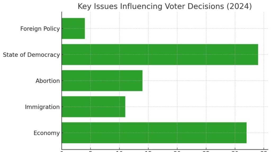Image resolution: width=271 pixels, height=152 pixels.
Task: Click the green Foreign Policy bar
Action: pyautogui.click(x=73, y=28)
